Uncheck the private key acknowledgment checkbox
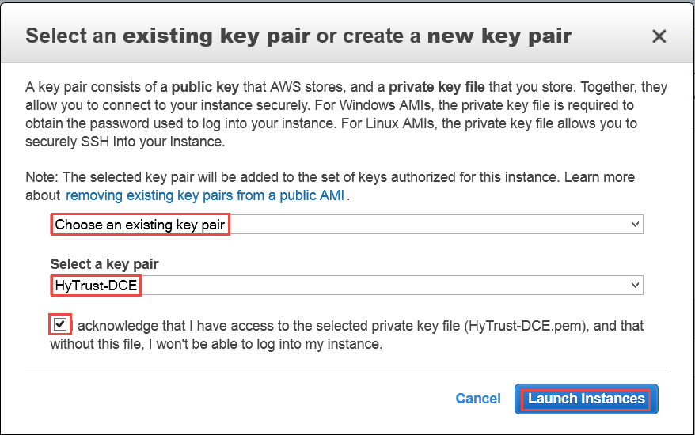 (x=59, y=324)
